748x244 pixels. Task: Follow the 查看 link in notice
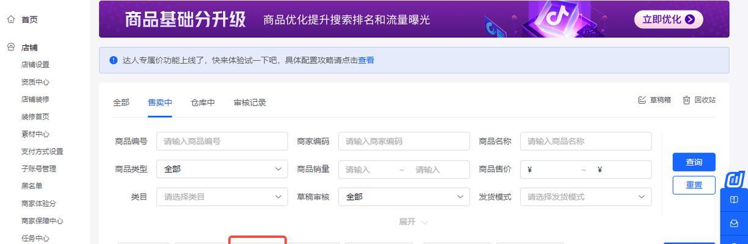366,60
